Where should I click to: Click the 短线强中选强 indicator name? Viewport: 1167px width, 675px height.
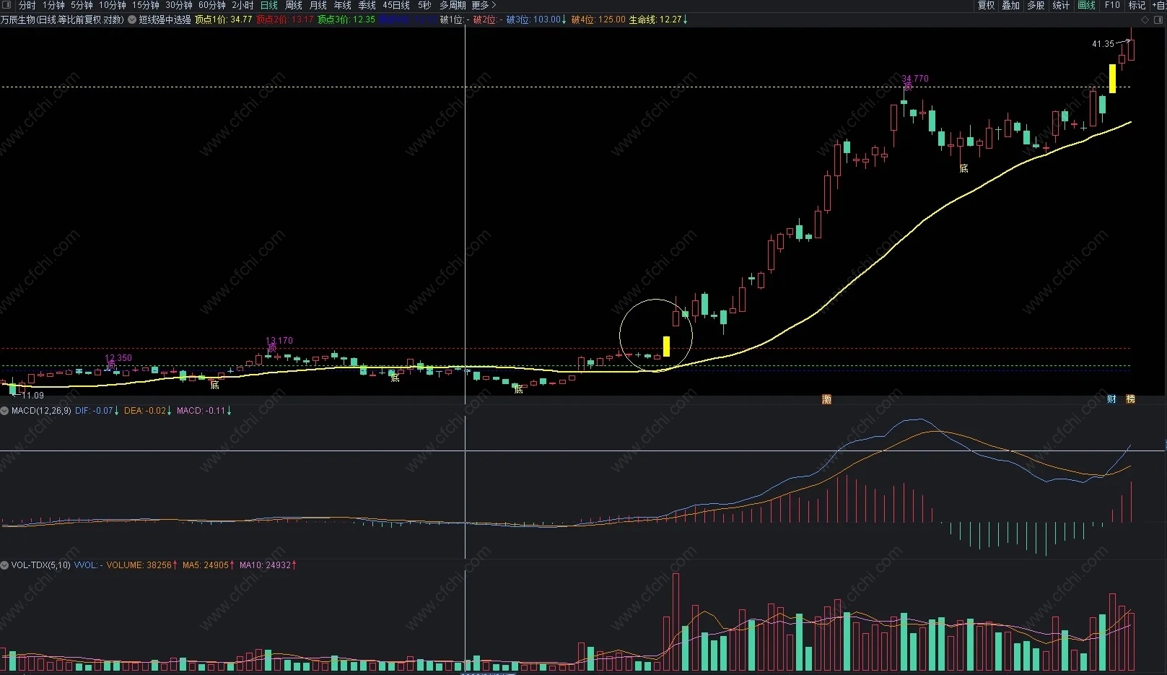point(165,19)
